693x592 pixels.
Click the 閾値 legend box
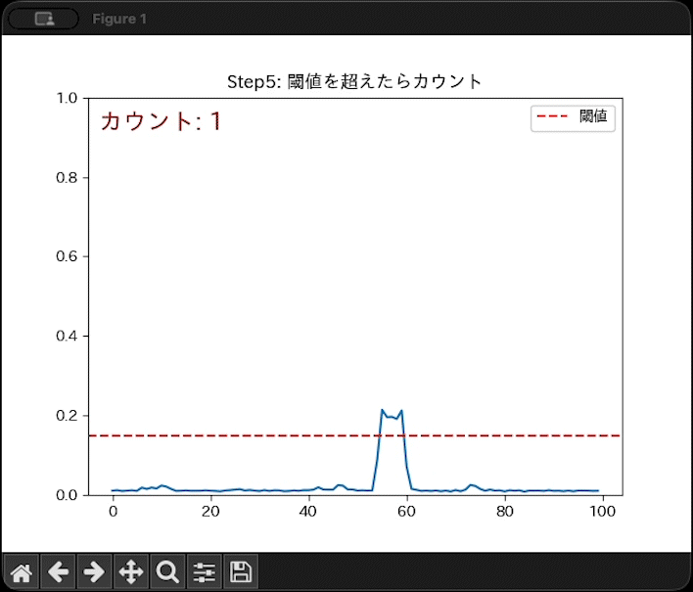click(x=573, y=117)
